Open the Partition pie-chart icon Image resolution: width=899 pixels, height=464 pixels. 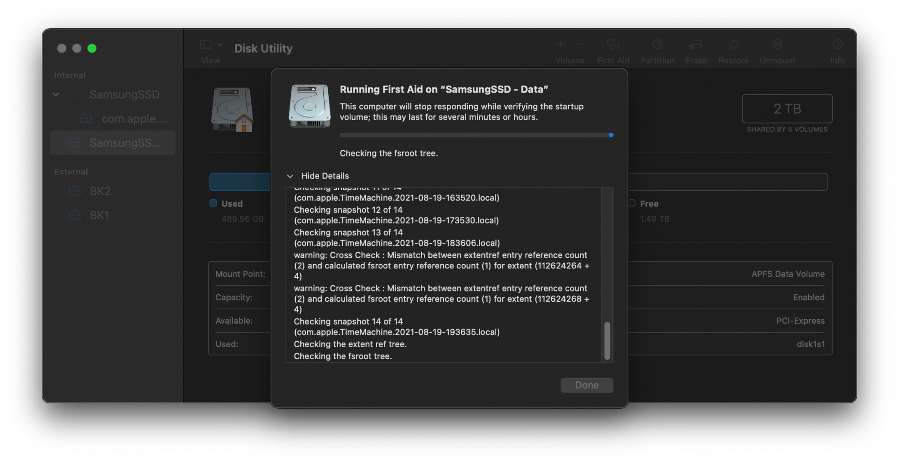click(x=657, y=44)
